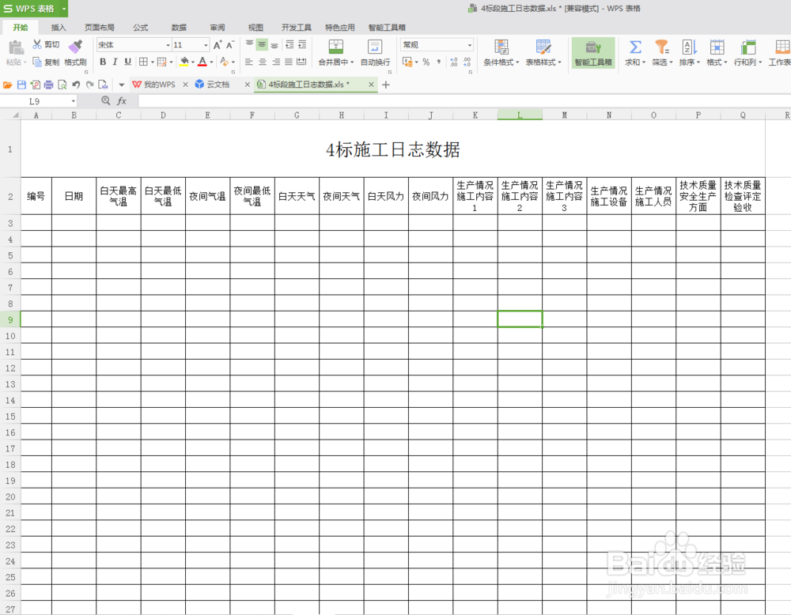The image size is (791, 615).
Task: Toggle underline formatting with U icon
Action: [127, 62]
